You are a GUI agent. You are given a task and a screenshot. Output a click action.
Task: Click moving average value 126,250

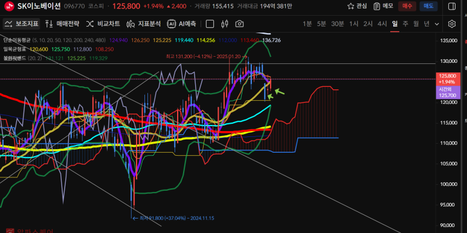[x=140, y=40]
